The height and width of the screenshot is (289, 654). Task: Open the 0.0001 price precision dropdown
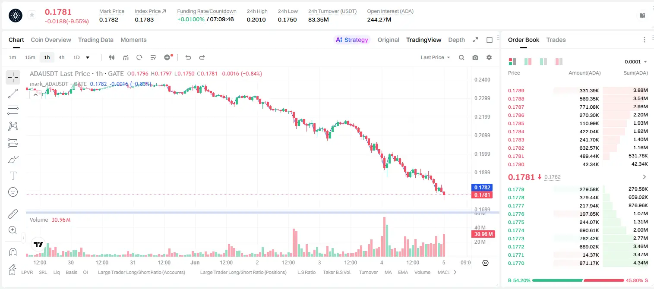coord(636,62)
